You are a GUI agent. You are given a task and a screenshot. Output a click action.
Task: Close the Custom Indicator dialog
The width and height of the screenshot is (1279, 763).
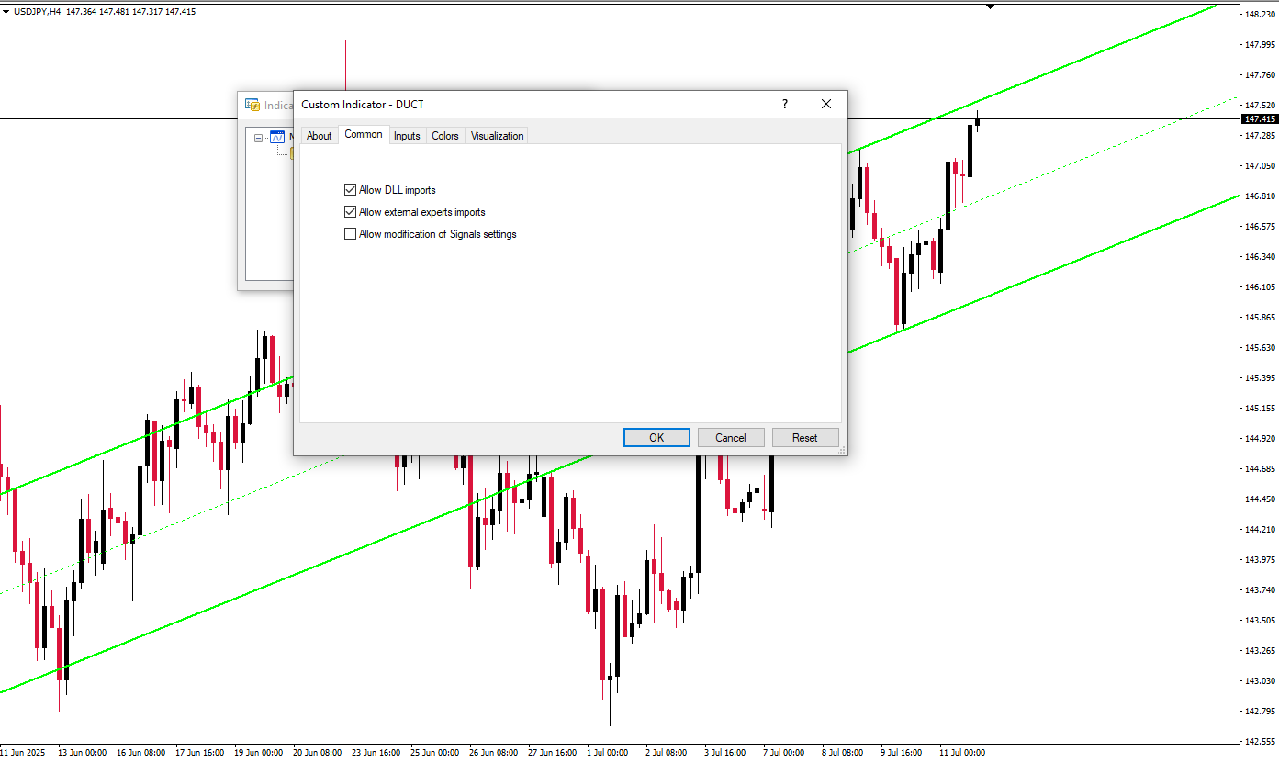tap(826, 104)
